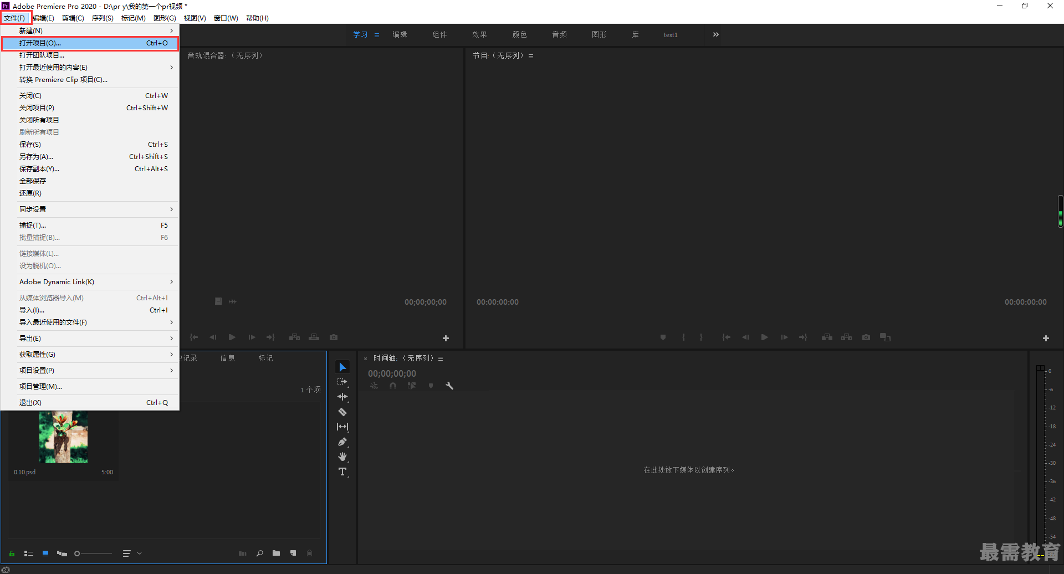Image resolution: width=1064 pixels, height=574 pixels.
Task: Open timeline display settings wrench
Action: pyautogui.click(x=449, y=386)
